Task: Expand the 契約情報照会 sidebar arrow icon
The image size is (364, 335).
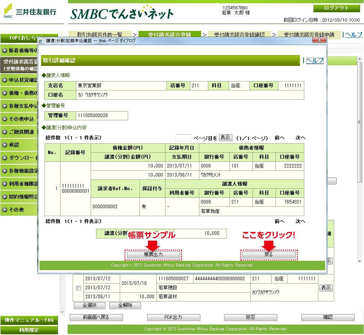Action: 5,197
